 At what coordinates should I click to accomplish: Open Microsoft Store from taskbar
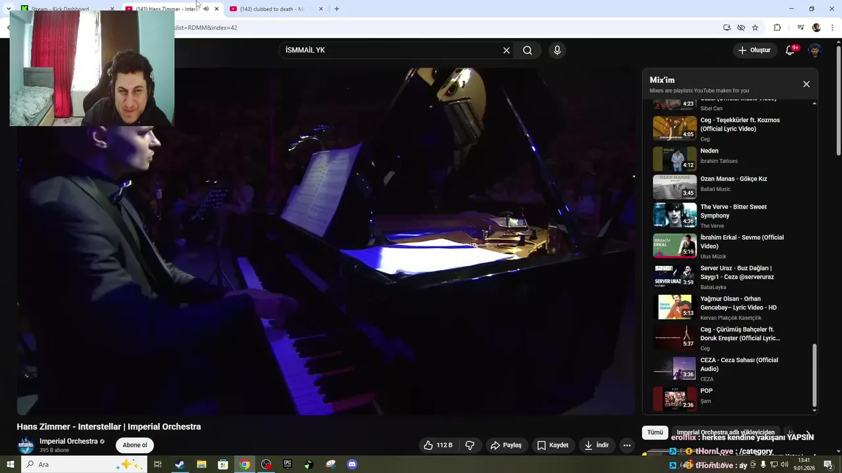[223, 464]
